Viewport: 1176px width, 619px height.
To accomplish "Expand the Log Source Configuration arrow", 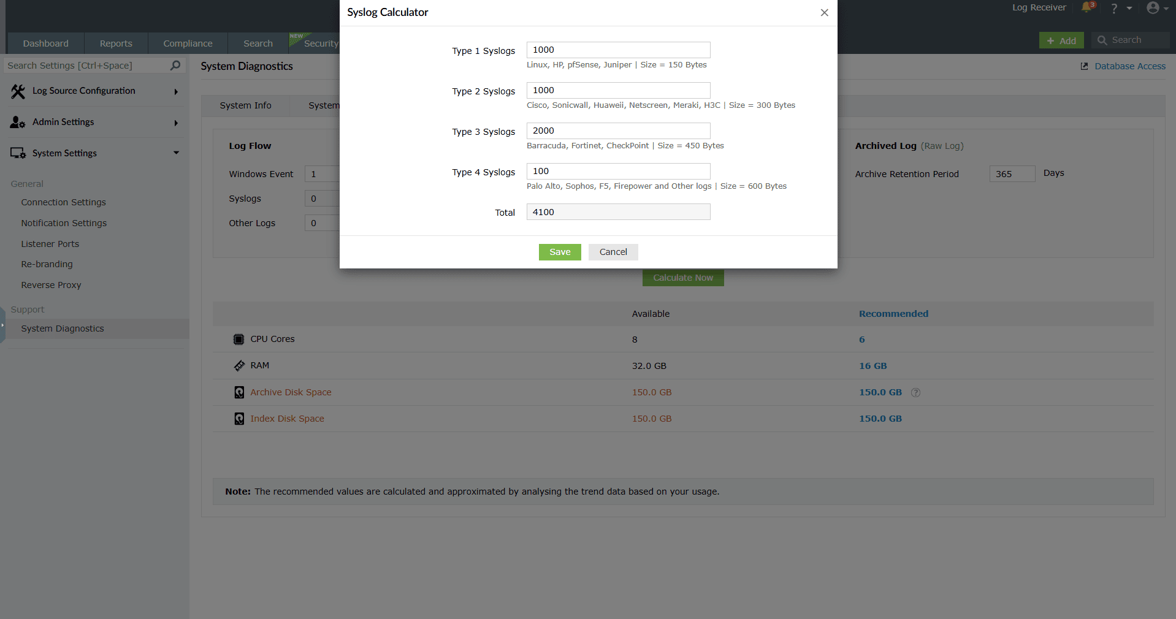I will [x=176, y=92].
